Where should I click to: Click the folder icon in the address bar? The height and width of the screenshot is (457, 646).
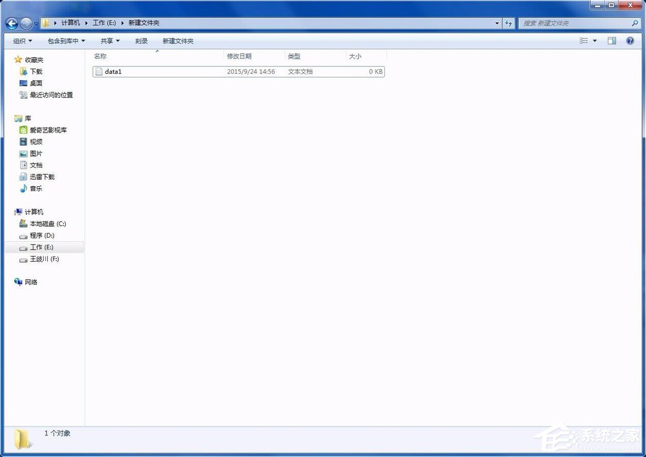click(45, 23)
